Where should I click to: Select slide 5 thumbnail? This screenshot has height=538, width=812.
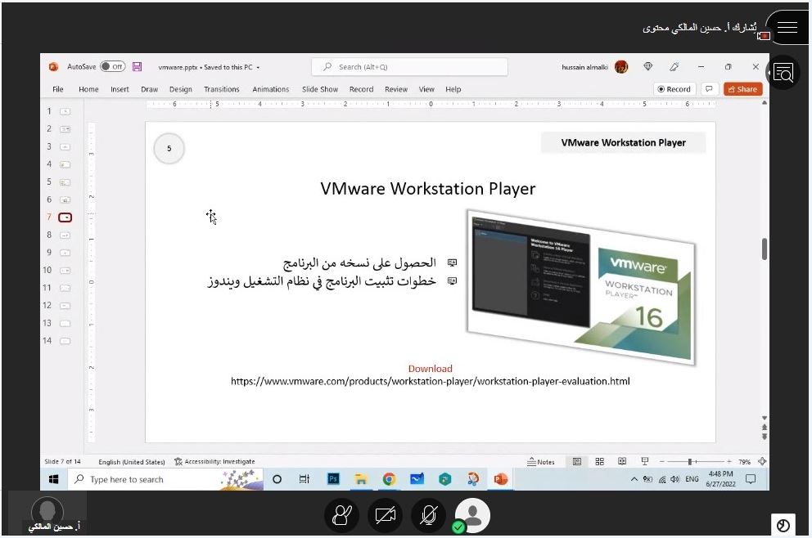point(65,182)
